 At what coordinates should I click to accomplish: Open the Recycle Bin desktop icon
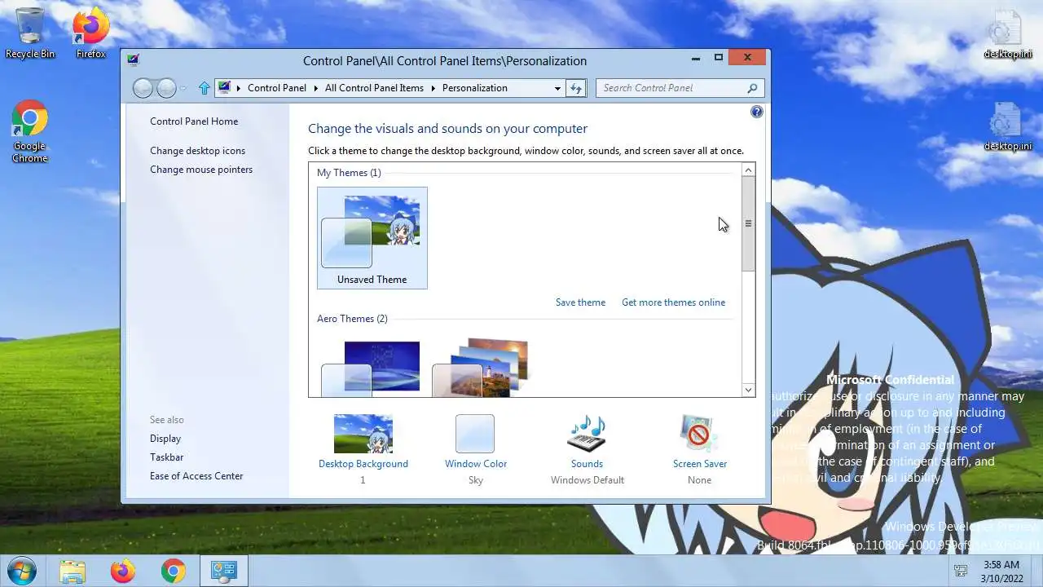tap(30, 33)
